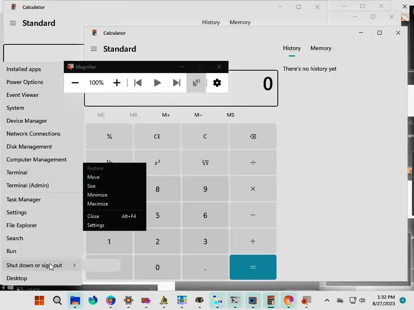Click the divide operator key
Viewport: 414px width, 310px height.
253,162
